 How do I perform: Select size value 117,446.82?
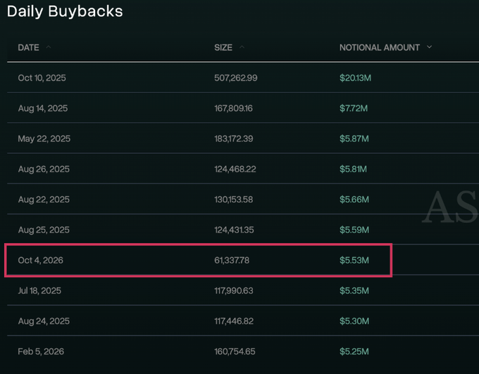pyautogui.click(x=234, y=321)
